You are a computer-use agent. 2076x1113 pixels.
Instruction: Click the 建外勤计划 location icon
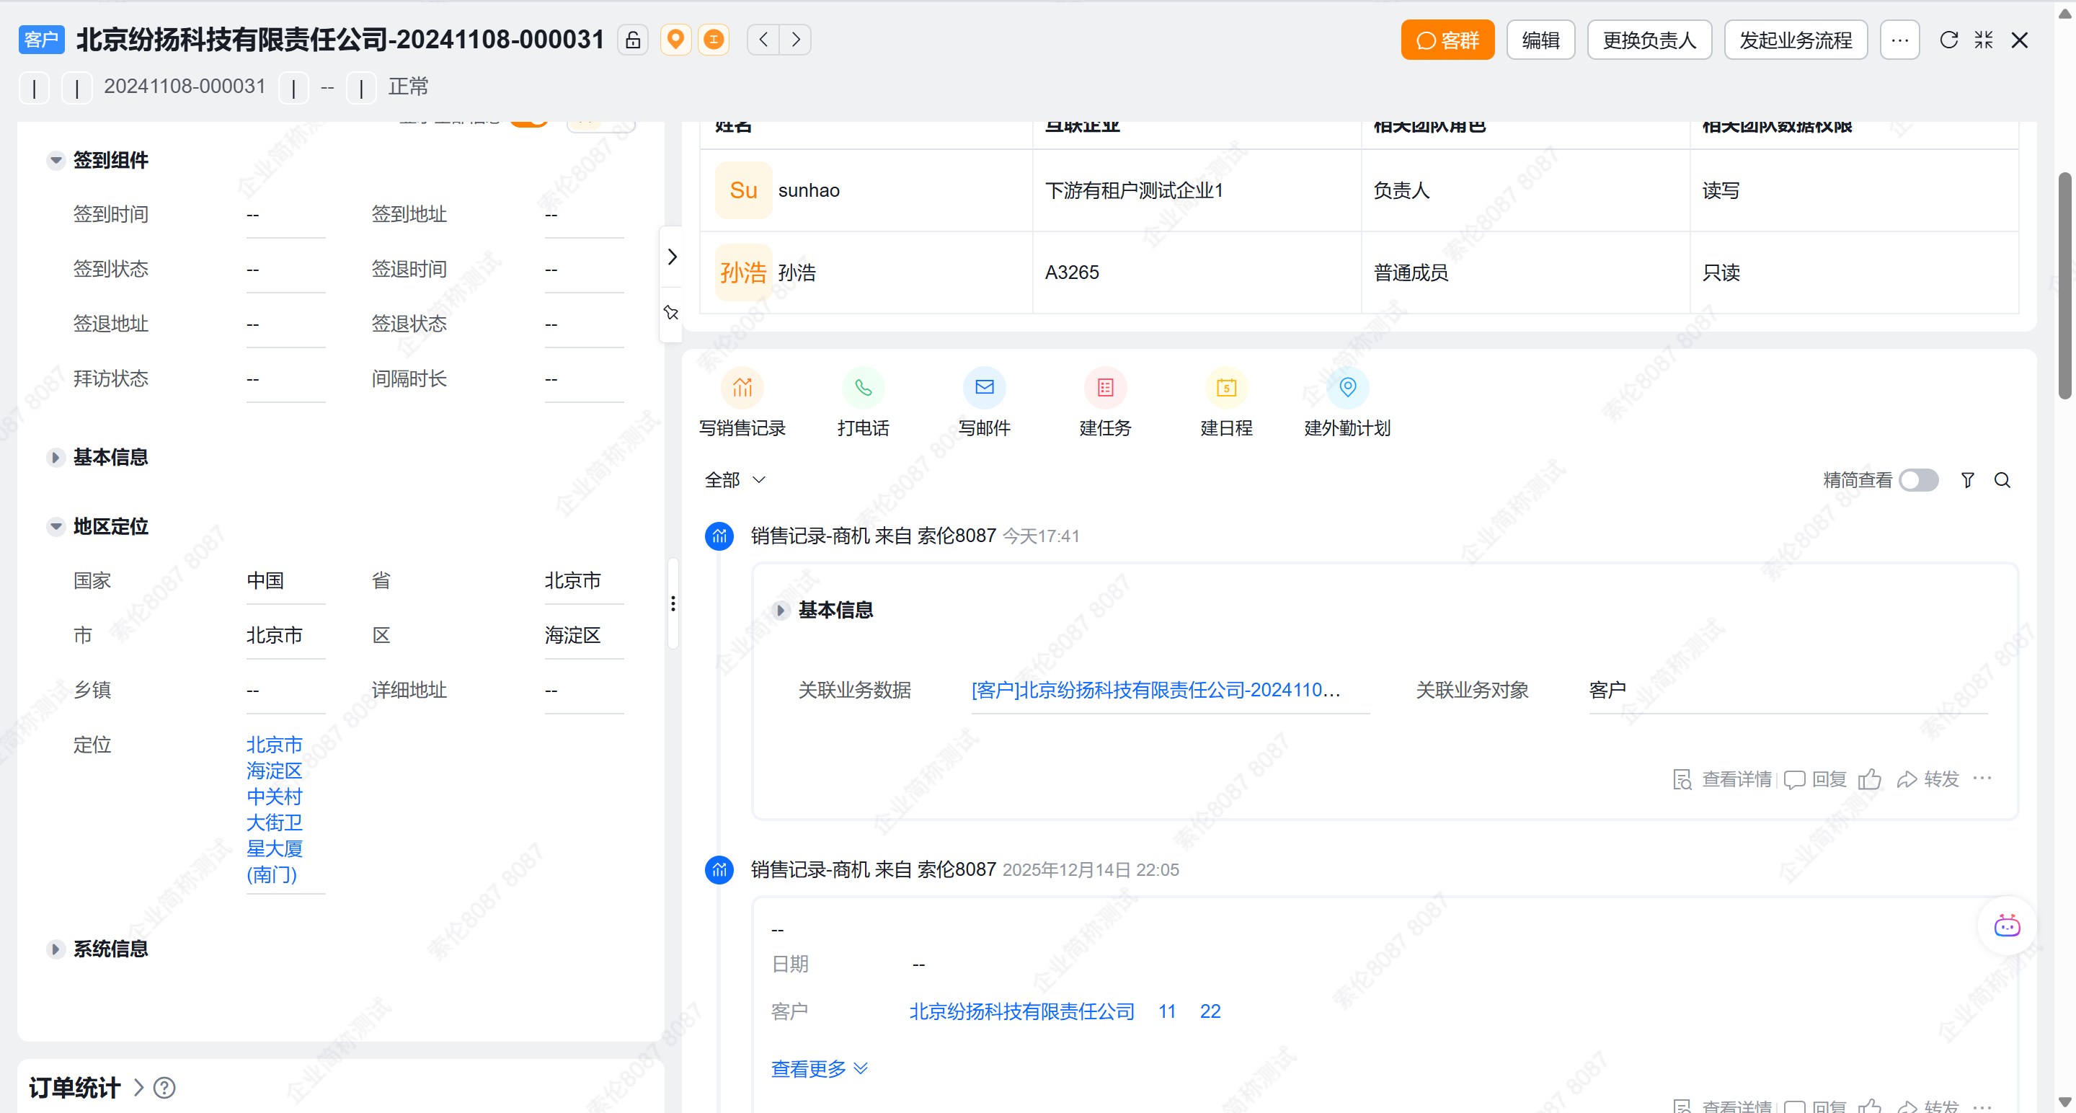coord(1347,388)
